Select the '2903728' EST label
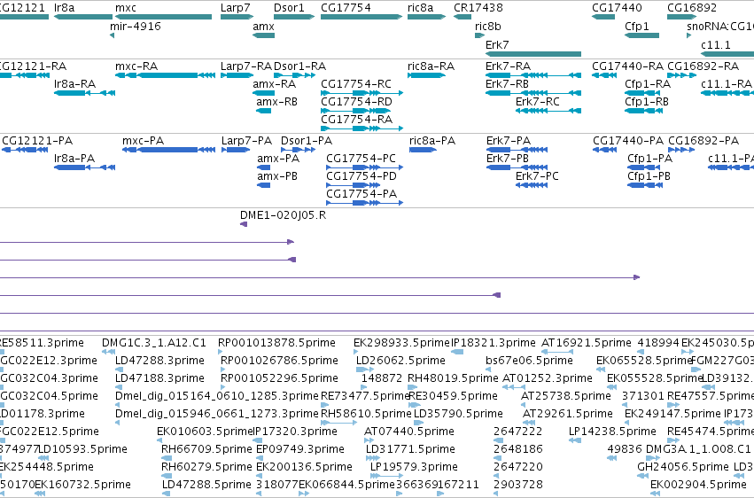 click(x=518, y=484)
